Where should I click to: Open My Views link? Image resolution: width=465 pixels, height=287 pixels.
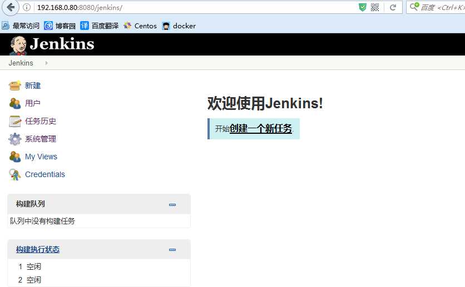click(x=41, y=157)
